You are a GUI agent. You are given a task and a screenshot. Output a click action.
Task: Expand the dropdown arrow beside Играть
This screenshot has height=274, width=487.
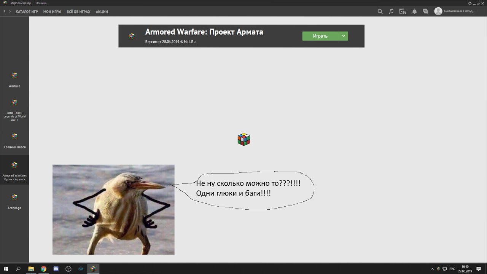tap(344, 36)
